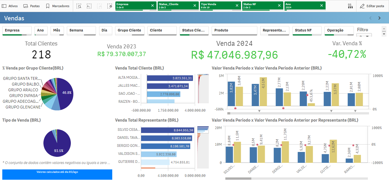Screen dimensions: 389x182
Task: Open the Status_Cliente selection chip
Action: click(174, 6)
